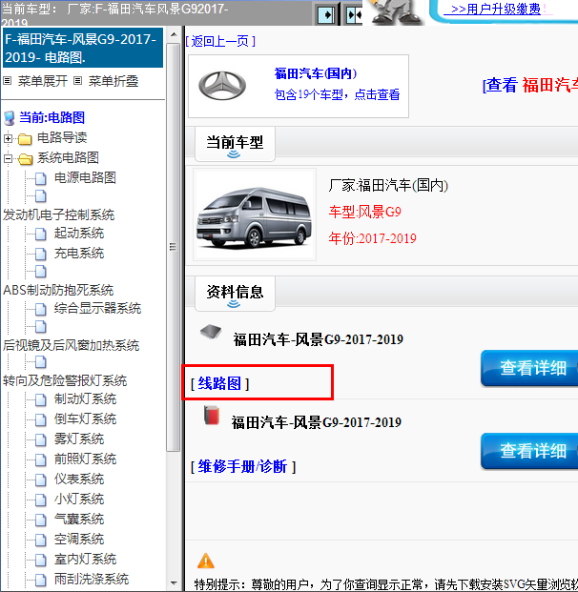
Task: Click the document icon beside 综合显示器系统
Action: click(41, 310)
